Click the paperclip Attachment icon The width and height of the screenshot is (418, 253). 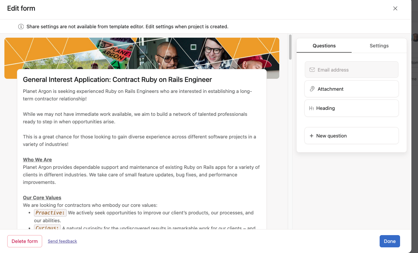(312, 89)
